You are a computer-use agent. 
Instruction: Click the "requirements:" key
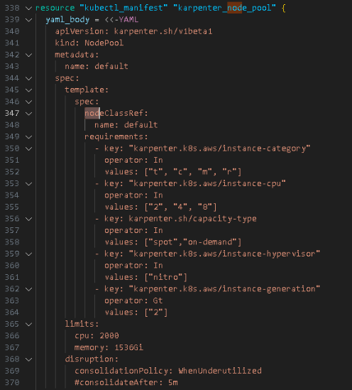pos(116,137)
